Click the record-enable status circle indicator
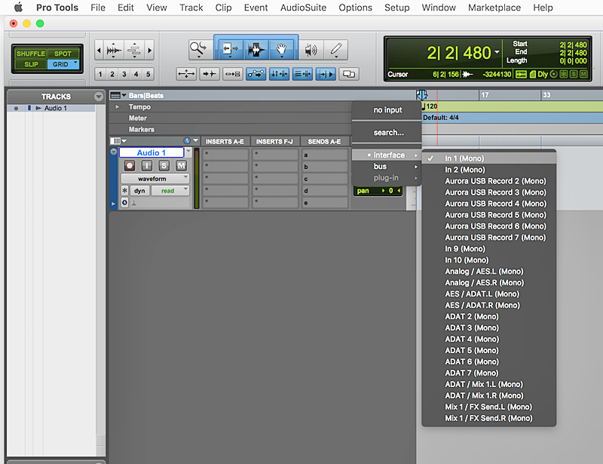Image resolution: width=603 pixels, height=464 pixels. click(554, 74)
